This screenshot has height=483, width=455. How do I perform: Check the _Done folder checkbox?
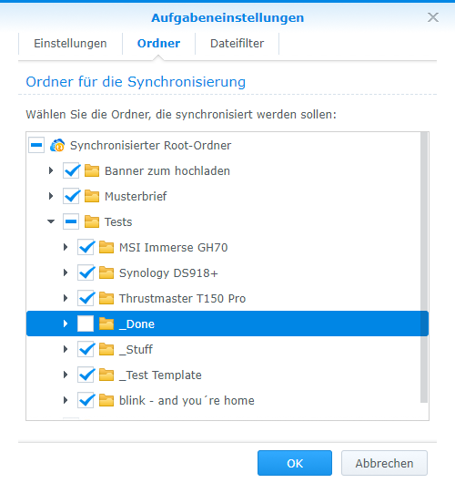[x=86, y=324]
